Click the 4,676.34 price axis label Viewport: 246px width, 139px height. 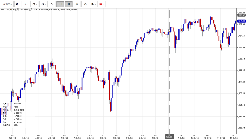241,47
